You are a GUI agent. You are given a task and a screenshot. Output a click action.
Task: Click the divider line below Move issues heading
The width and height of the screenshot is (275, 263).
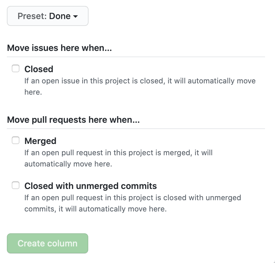pyautogui.click(x=136, y=57)
